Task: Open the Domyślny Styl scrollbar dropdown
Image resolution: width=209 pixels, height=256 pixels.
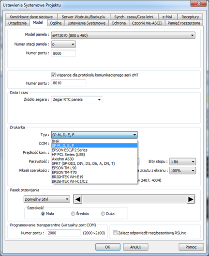Action: [x=47, y=199]
